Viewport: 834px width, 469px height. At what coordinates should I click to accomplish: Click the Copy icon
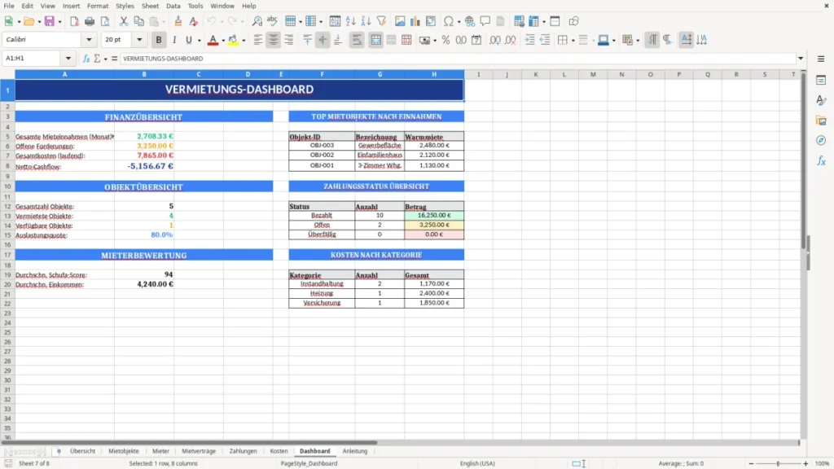pos(138,21)
